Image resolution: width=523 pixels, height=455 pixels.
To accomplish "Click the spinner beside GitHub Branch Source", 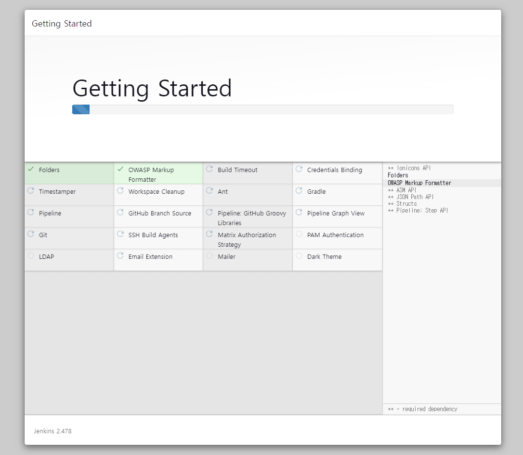I will tap(120, 212).
